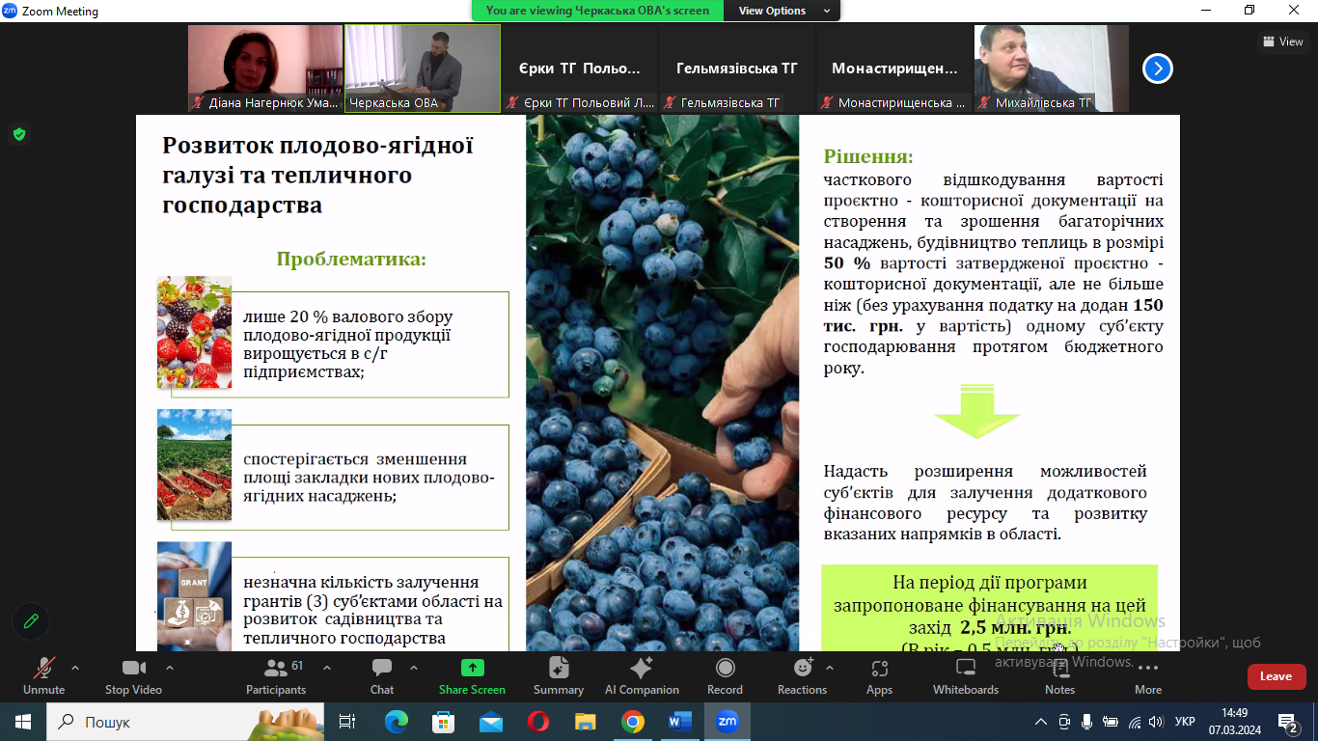Click the taskbar search box Пошук
The width and height of the screenshot is (1318, 741).
[x=185, y=722]
